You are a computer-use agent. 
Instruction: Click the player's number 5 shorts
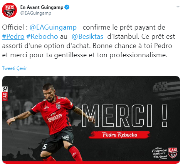coord(45,147)
